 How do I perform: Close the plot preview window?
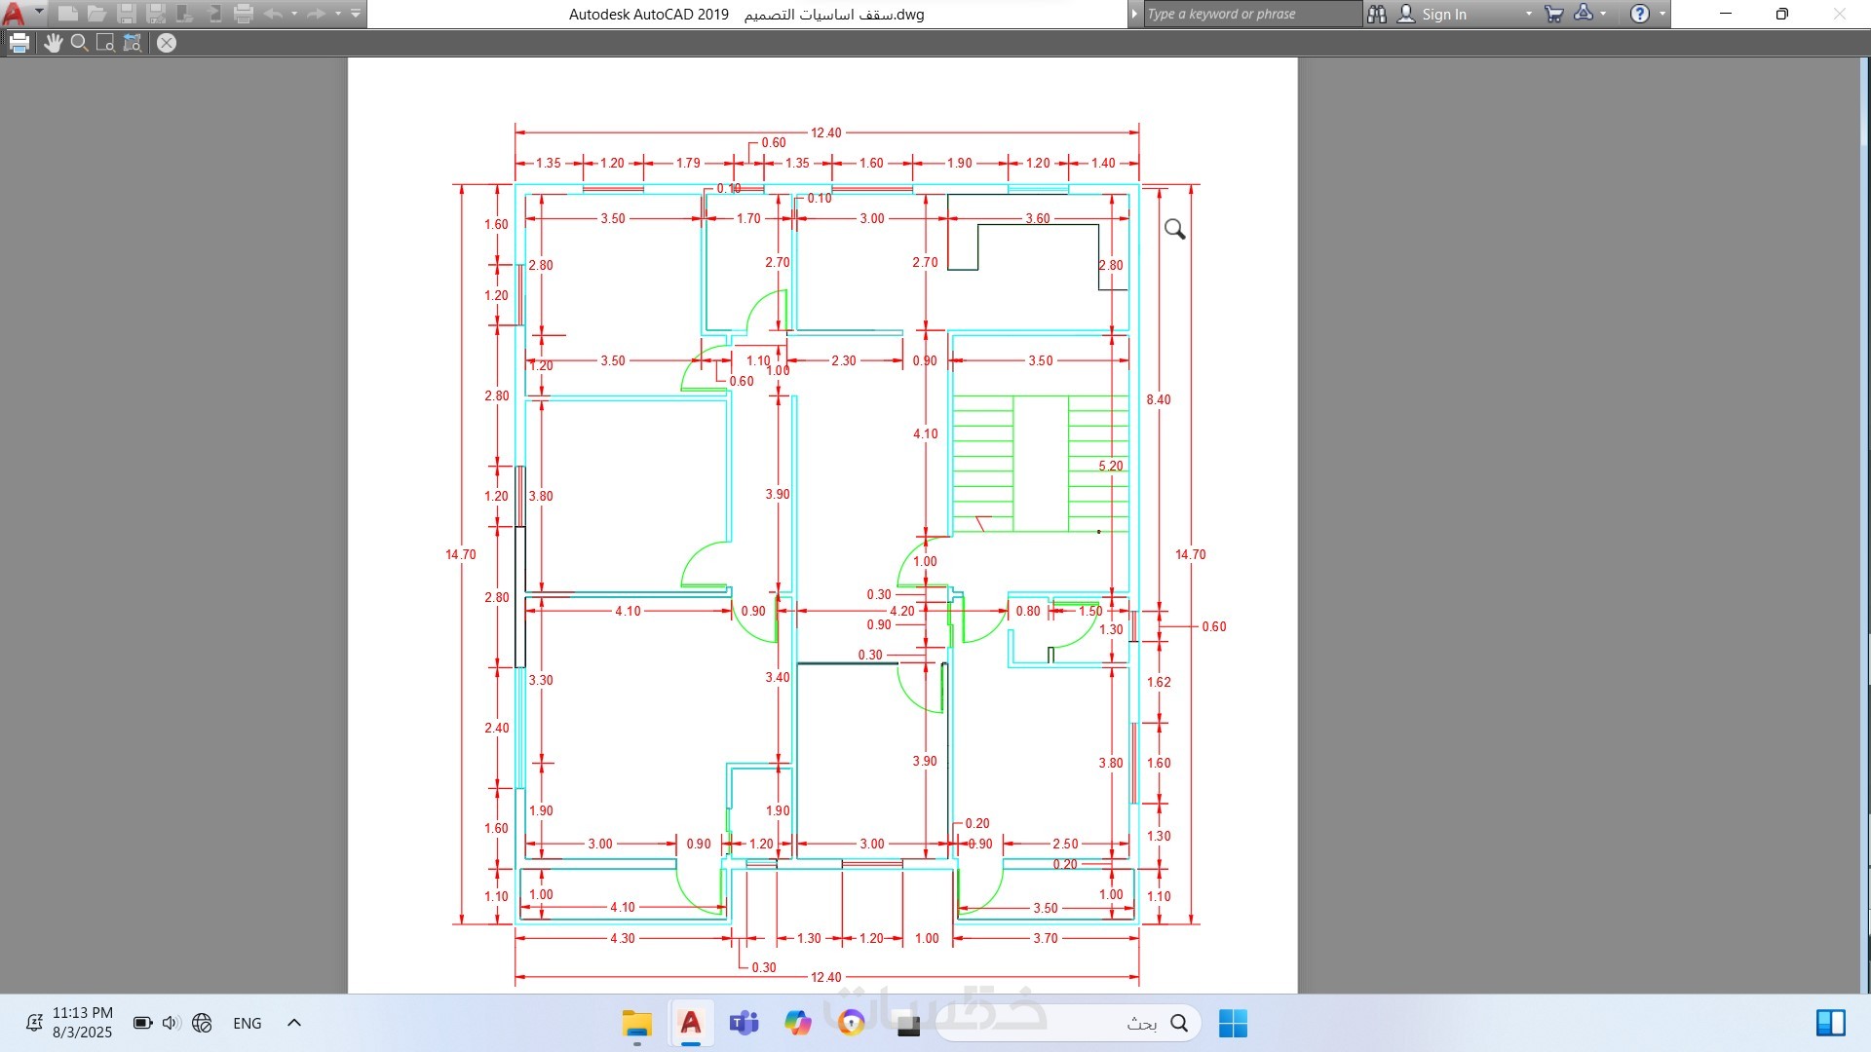(x=167, y=43)
